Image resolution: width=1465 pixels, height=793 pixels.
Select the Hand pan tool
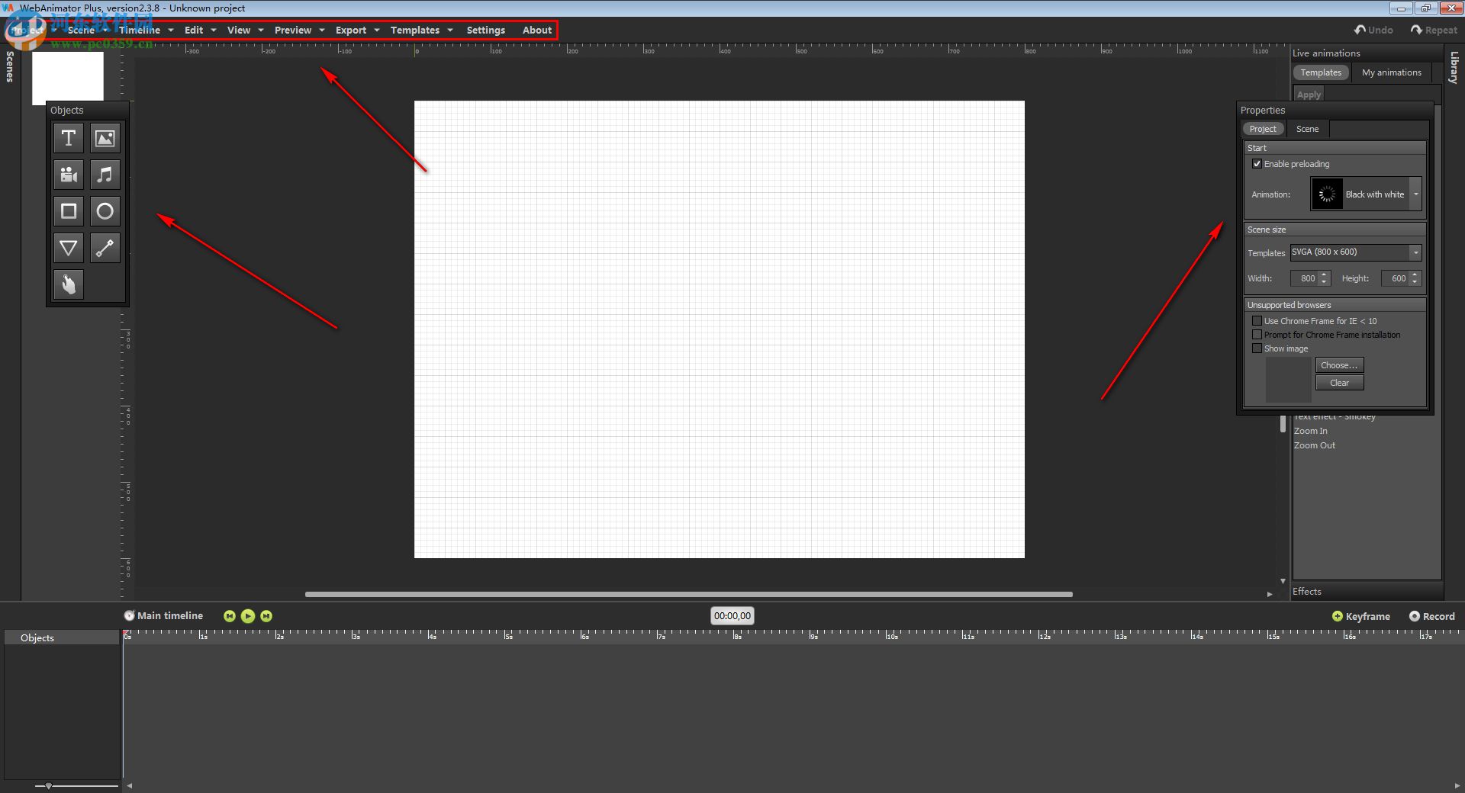click(x=68, y=284)
